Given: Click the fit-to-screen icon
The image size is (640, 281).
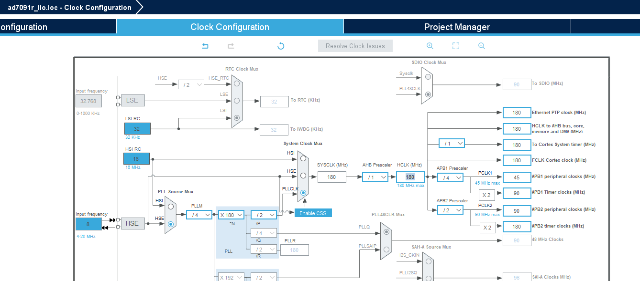Looking at the screenshot, I should pos(455,46).
